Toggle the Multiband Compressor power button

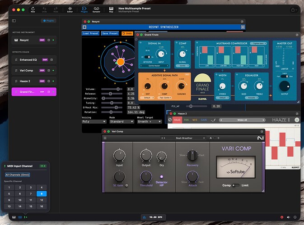tap(197, 42)
